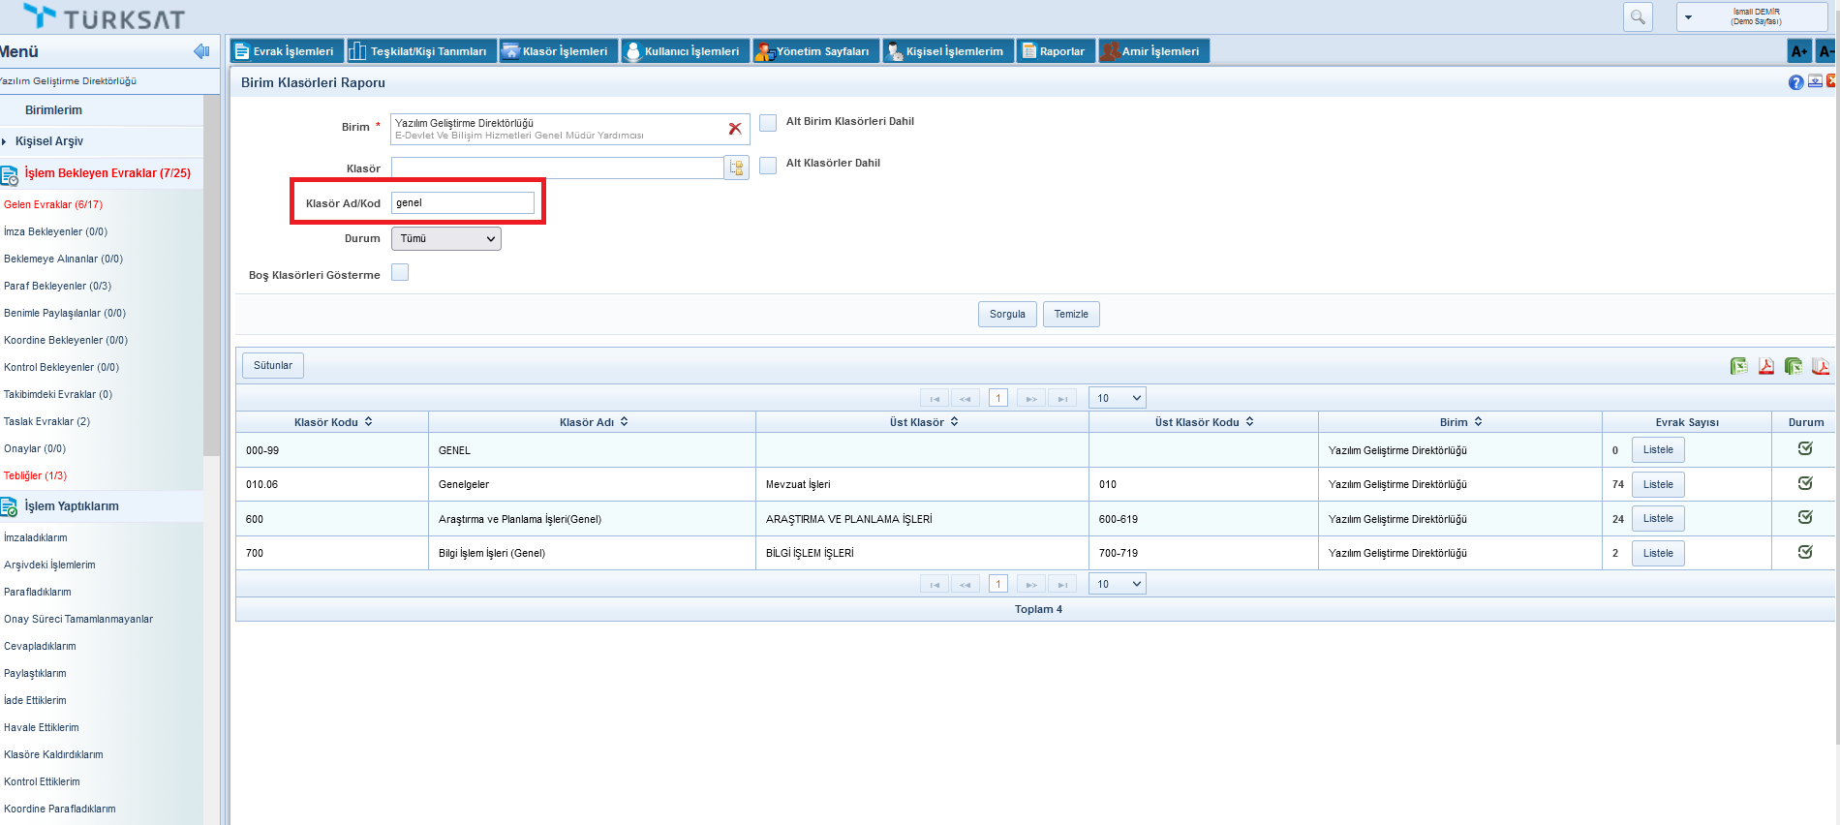Open top rows-per-page dropdown showing 10
Image resolution: width=1840 pixels, height=825 pixels.
pyautogui.click(x=1117, y=398)
